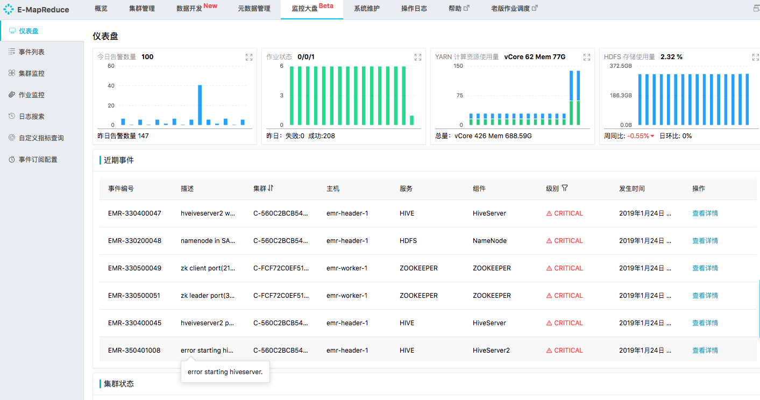The width and height of the screenshot is (760, 400).
Task: Click event number EMR-330400047
Action: pyautogui.click(x=134, y=213)
